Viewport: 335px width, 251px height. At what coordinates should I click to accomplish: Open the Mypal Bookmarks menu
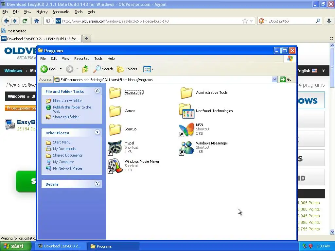pyautogui.click(x=61, y=12)
